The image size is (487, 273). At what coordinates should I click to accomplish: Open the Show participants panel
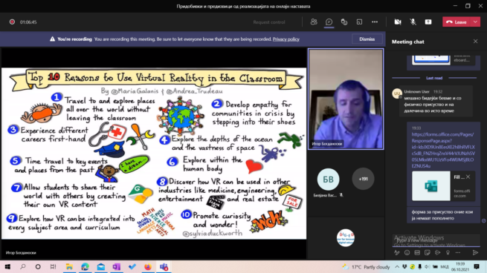click(x=314, y=22)
